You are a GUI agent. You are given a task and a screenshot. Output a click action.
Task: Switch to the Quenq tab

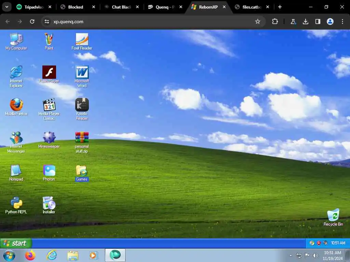point(165,7)
